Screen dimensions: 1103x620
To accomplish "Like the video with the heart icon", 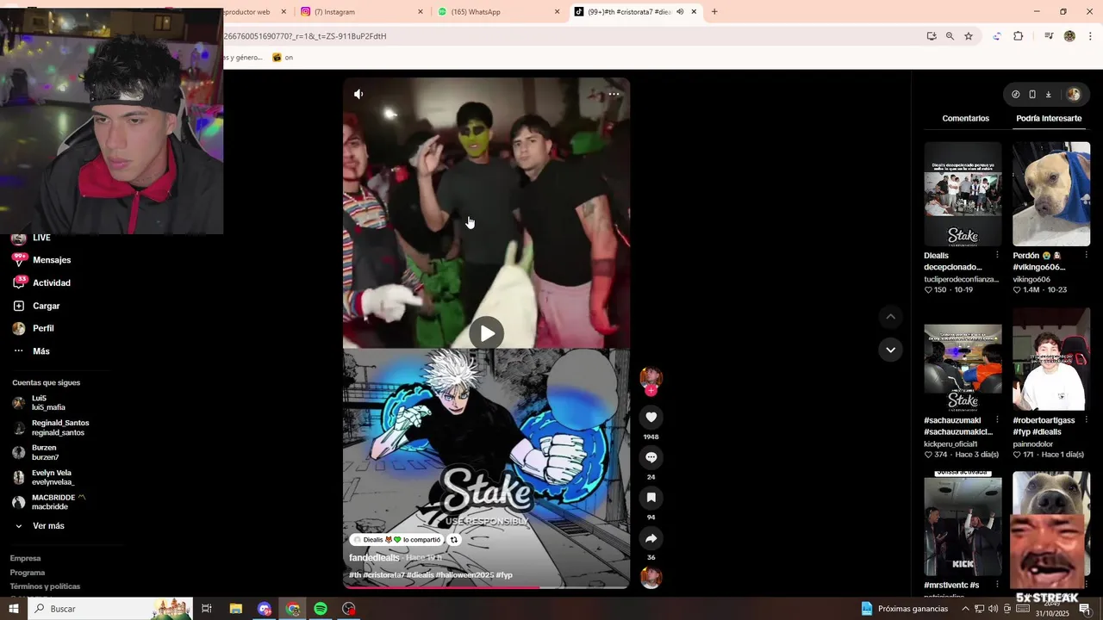I will pyautogui.click(x=651, y=417).
